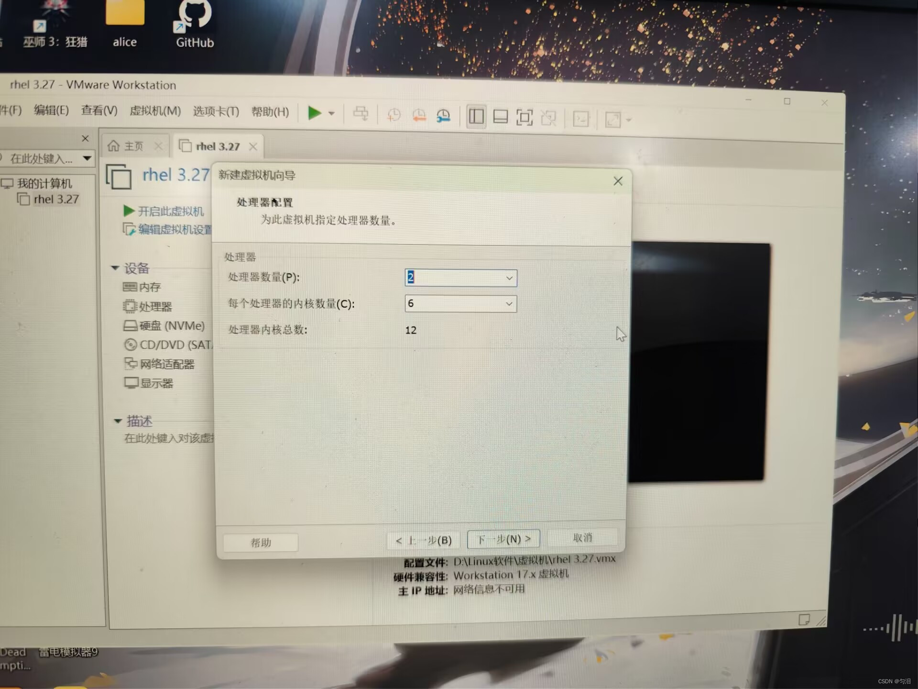Enter full screen mode icon

tap(525, 118)
